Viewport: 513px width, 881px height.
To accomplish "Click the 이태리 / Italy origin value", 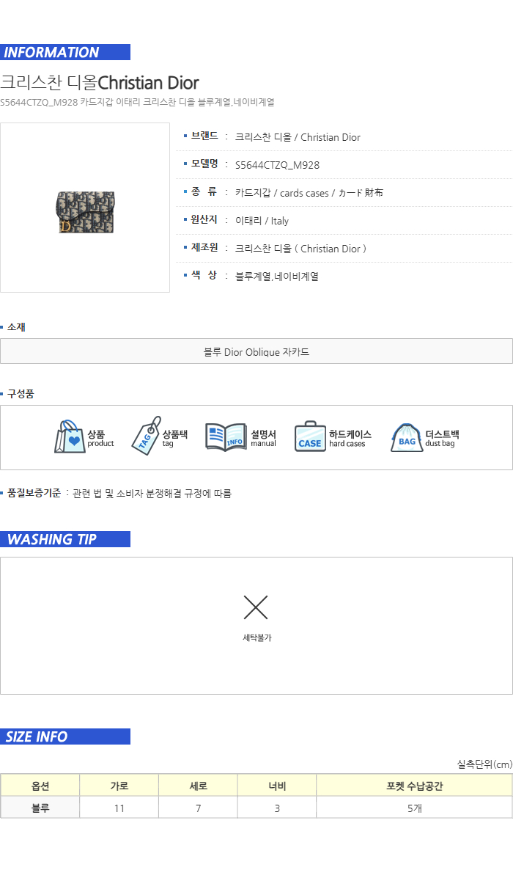I will [262, 221].
